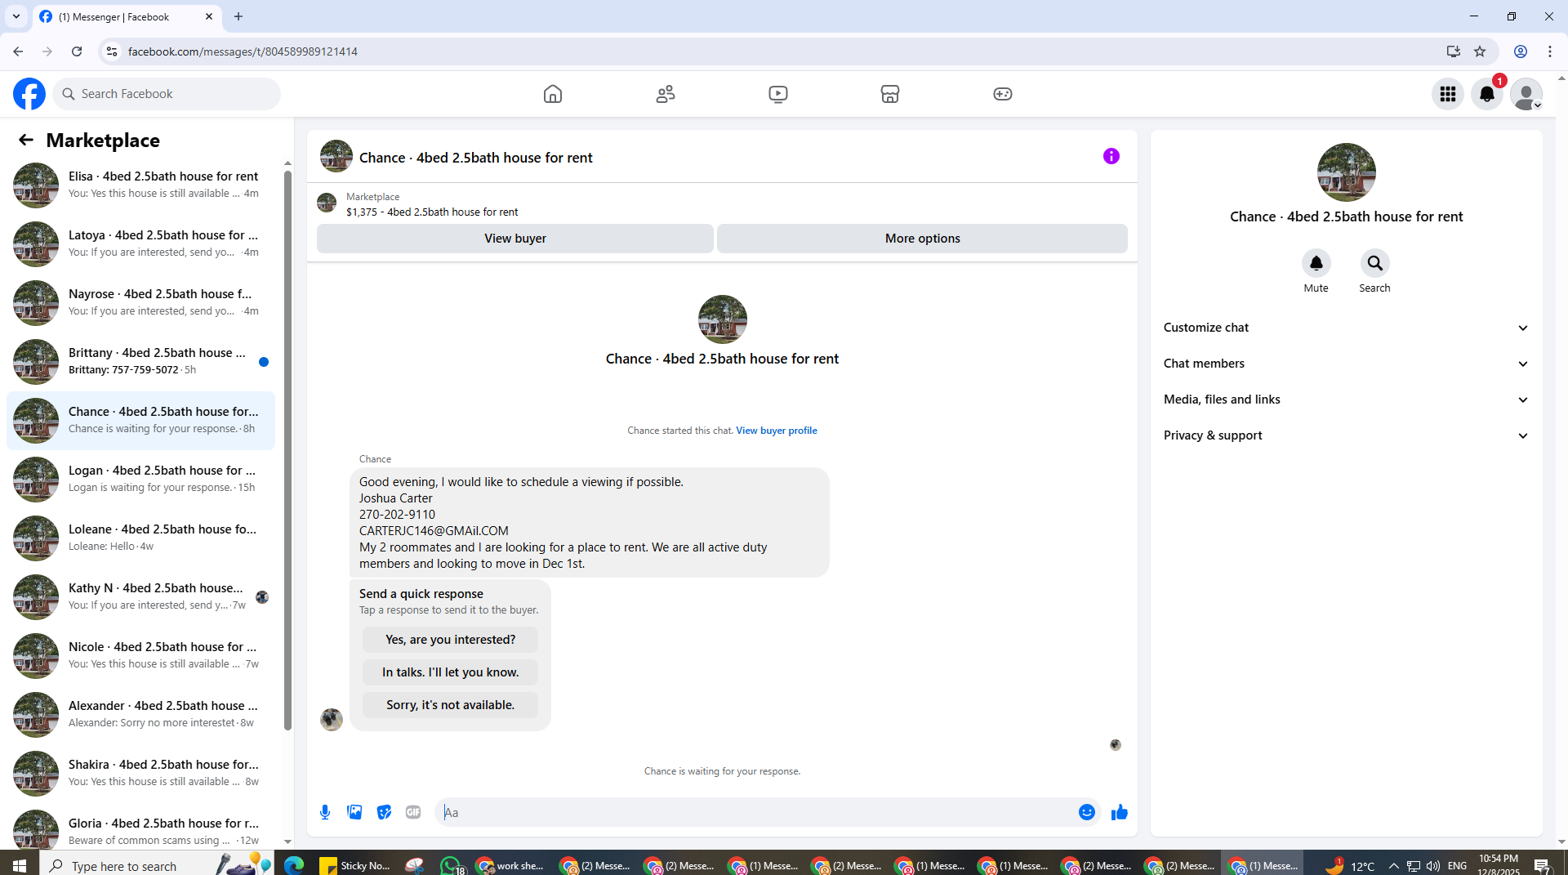This screenshot has width=1568, height=875.
Task: Expand Media, files and links section
Action: click(1346, 400)
